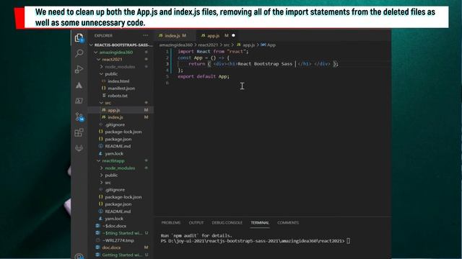Click the 'const App = () => {' line
The height and width of the screenshot is (259, 462).
click(x=204, y=58)
